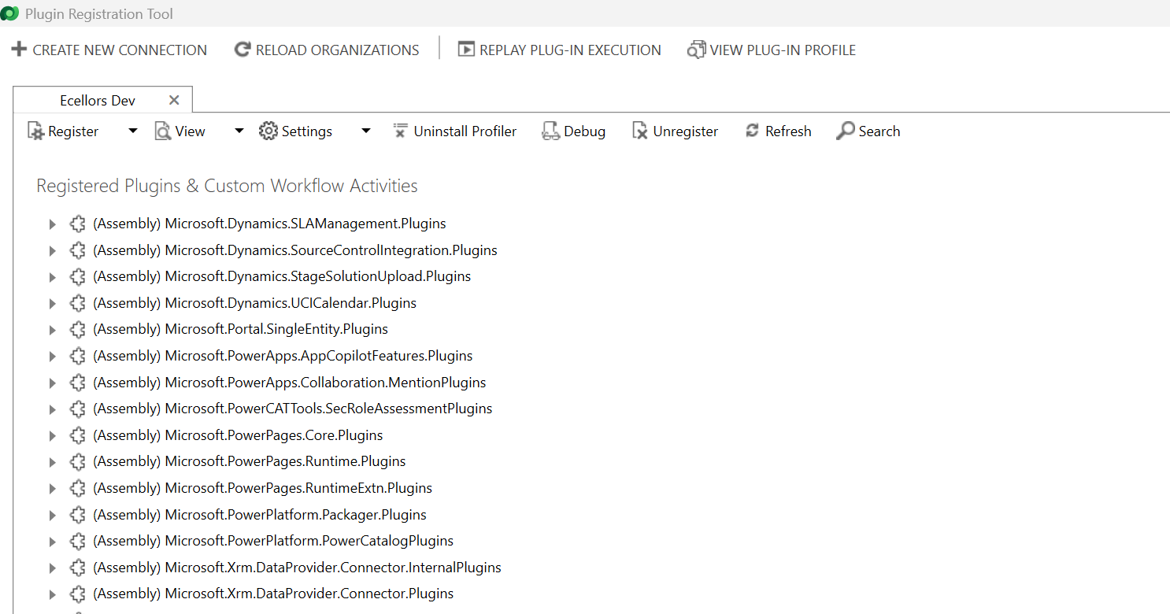Expand Microsoft.Xrm.DataProvider.Connector.Plugins node
This screenshot has width=1170, height=614.
52,594
